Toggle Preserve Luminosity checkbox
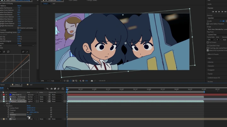 tap(18, 28)
